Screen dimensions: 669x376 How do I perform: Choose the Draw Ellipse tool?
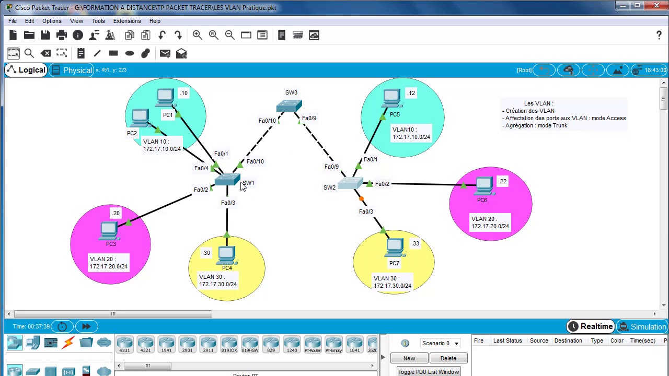(x=130, y=53)
